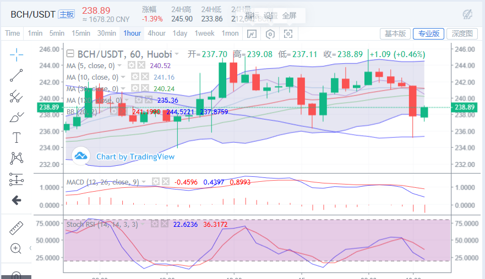Open MA 10 indicator settings gear
485x279 pixels.
(x=135, y=77)
